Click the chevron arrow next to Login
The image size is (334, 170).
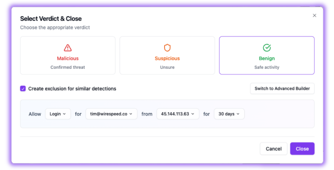64,114
